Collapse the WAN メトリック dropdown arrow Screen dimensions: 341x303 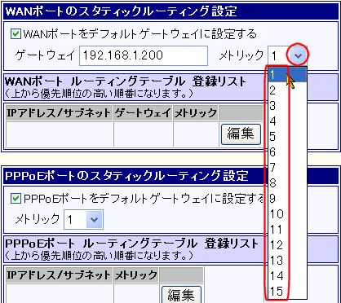point(298,56)
